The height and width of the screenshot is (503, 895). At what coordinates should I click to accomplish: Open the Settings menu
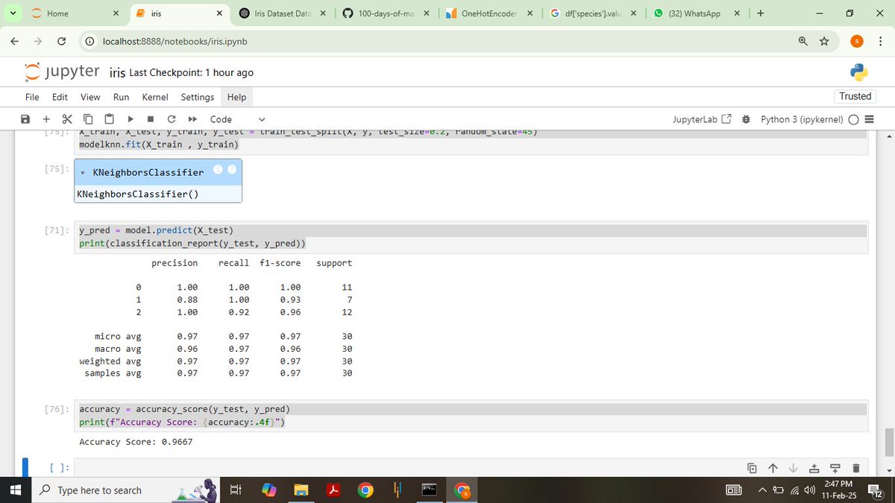tap(198, 97)
